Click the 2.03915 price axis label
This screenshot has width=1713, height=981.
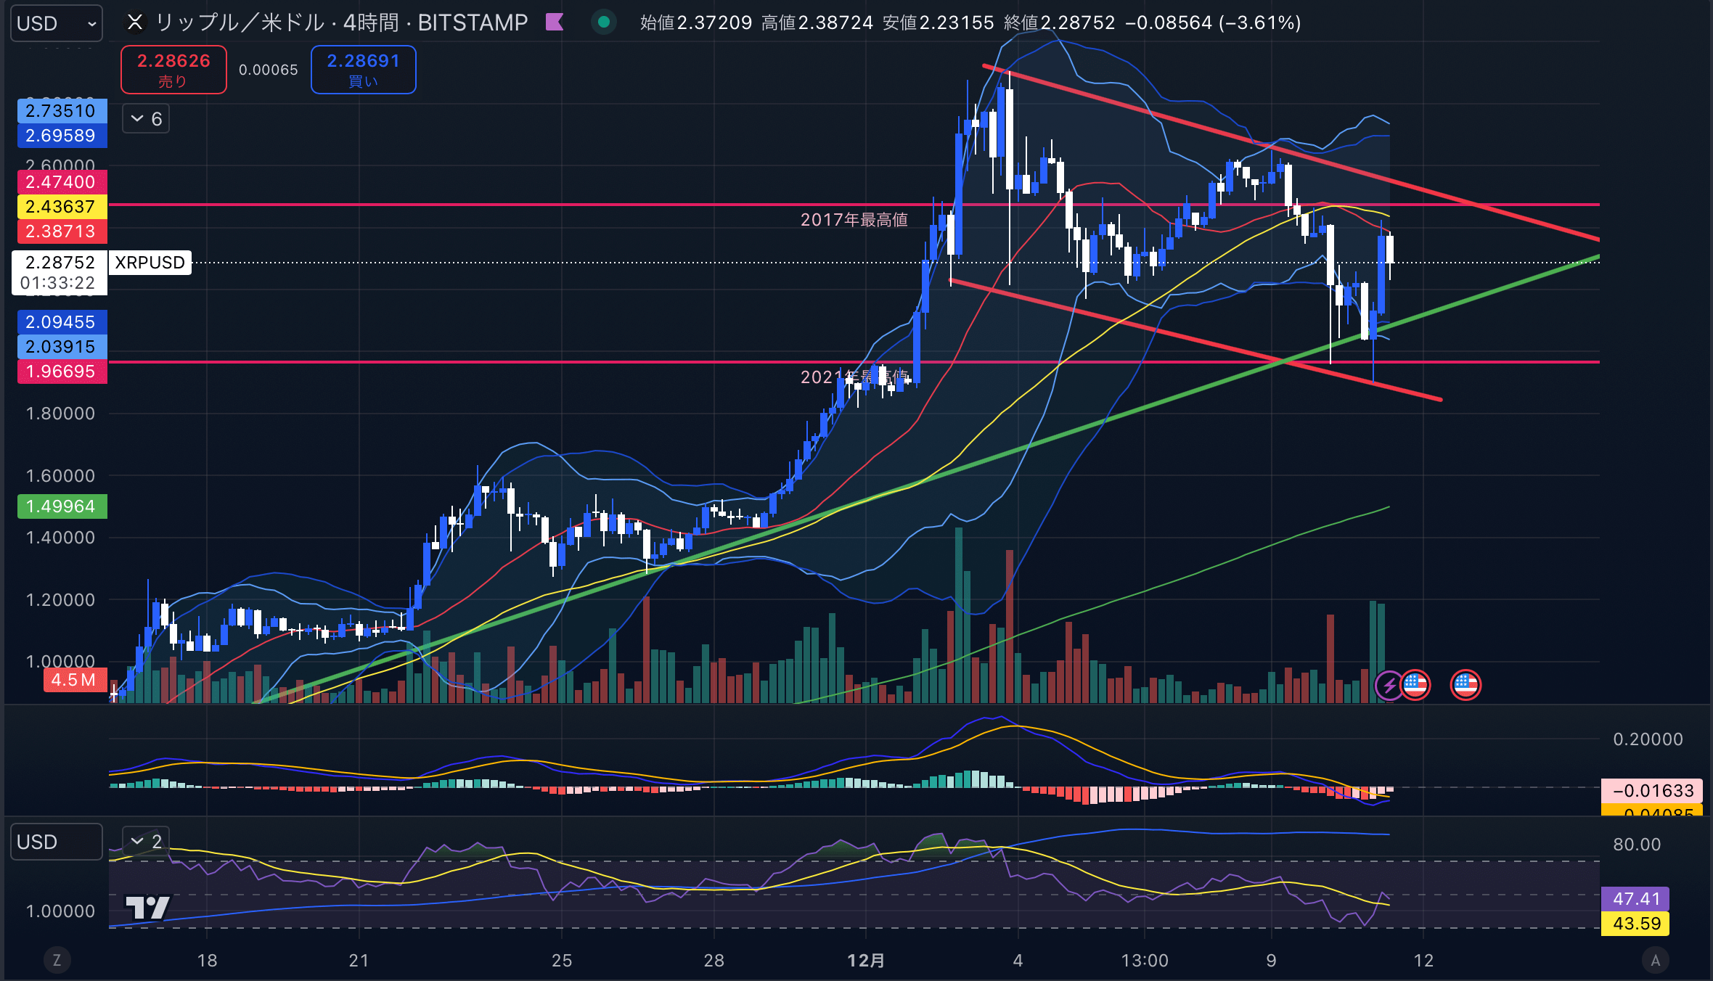62,347
